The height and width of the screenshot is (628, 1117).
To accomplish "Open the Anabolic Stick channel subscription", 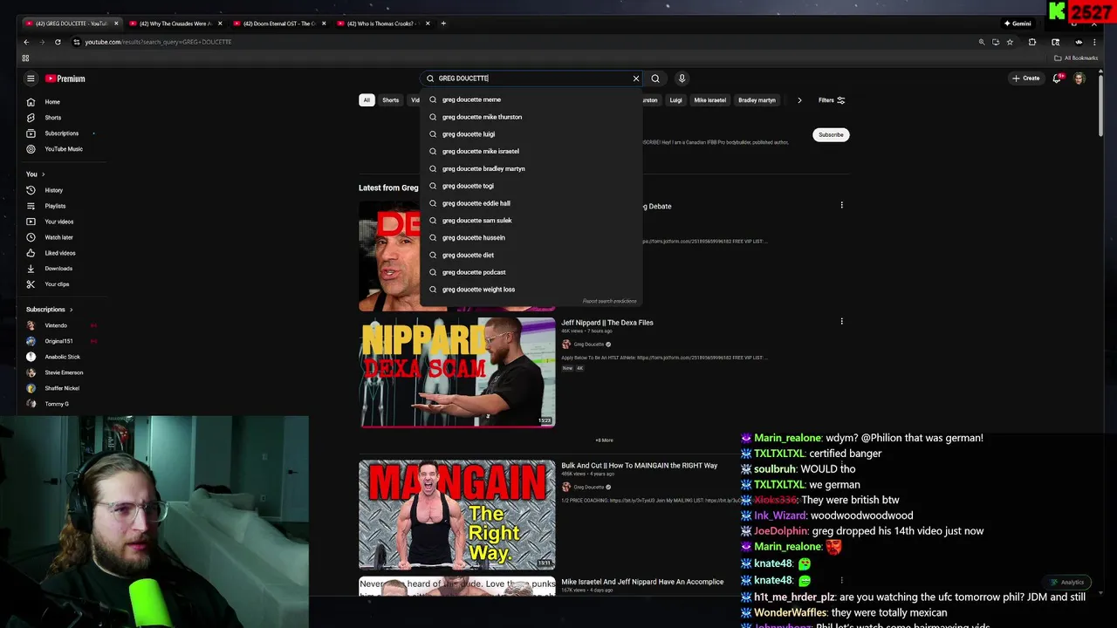I will pos(62,357).
